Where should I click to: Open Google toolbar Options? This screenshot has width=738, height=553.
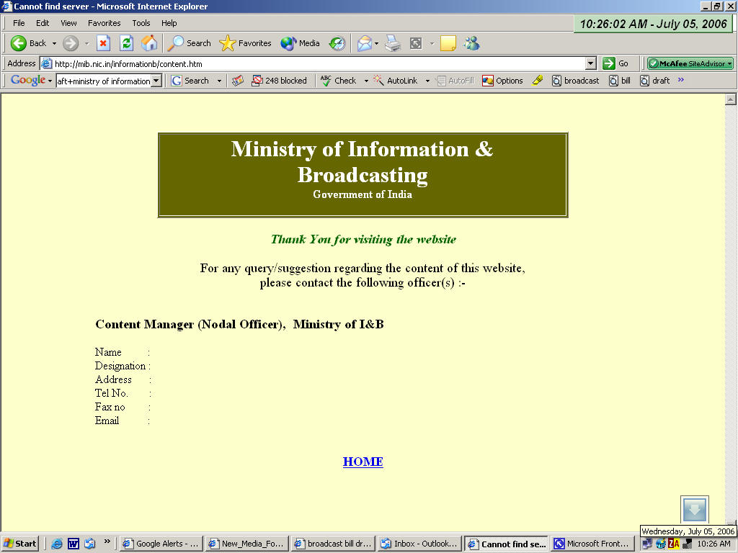(x=502, y=81)
